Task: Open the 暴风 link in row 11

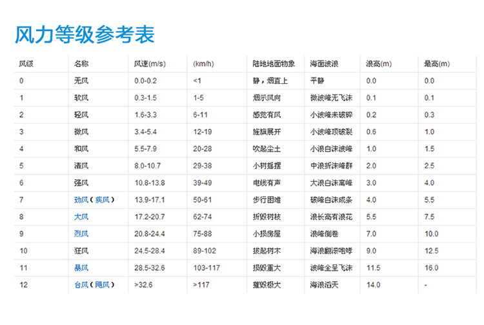Action: [81, 267]
